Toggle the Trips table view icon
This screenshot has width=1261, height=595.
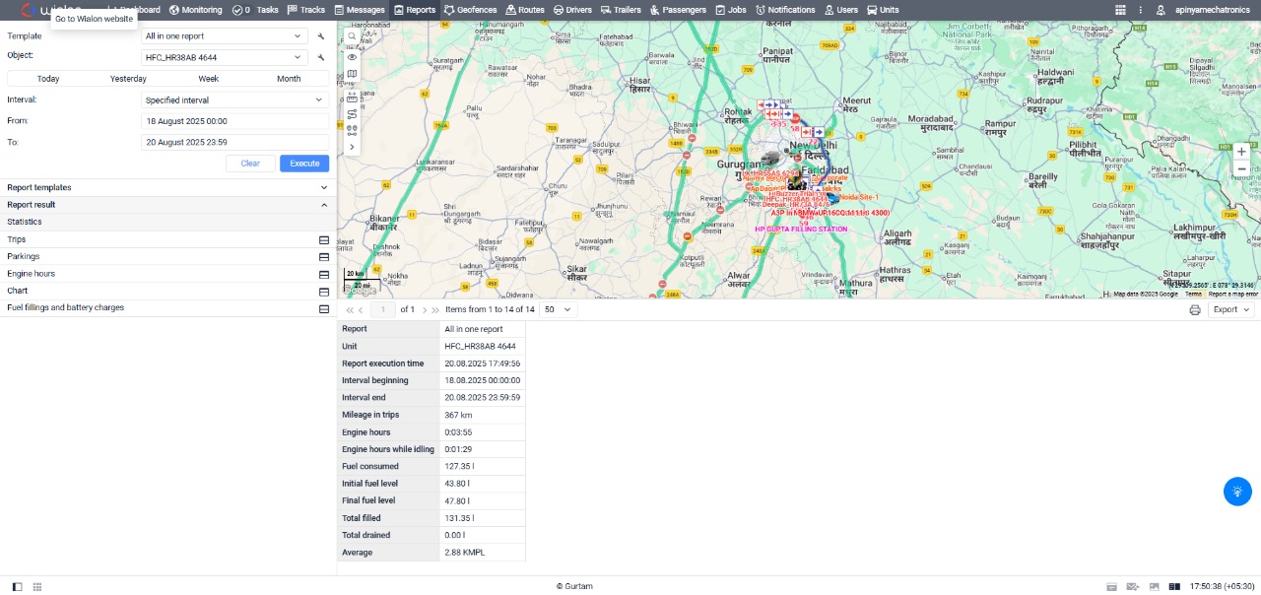click(x=323, y=239)
